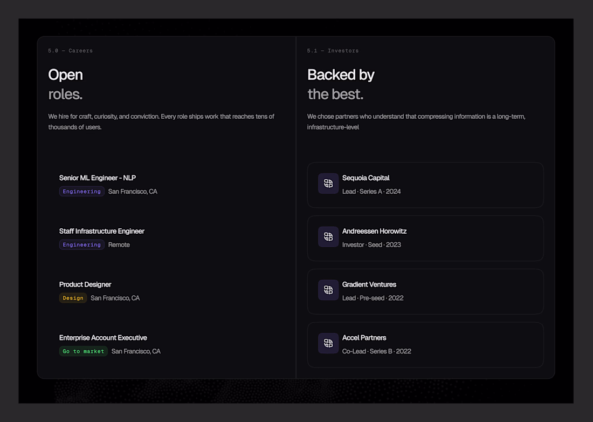Select the Andreessen Horowitz name
Screen dimensions: 593x422
click(x=375, y=232)
